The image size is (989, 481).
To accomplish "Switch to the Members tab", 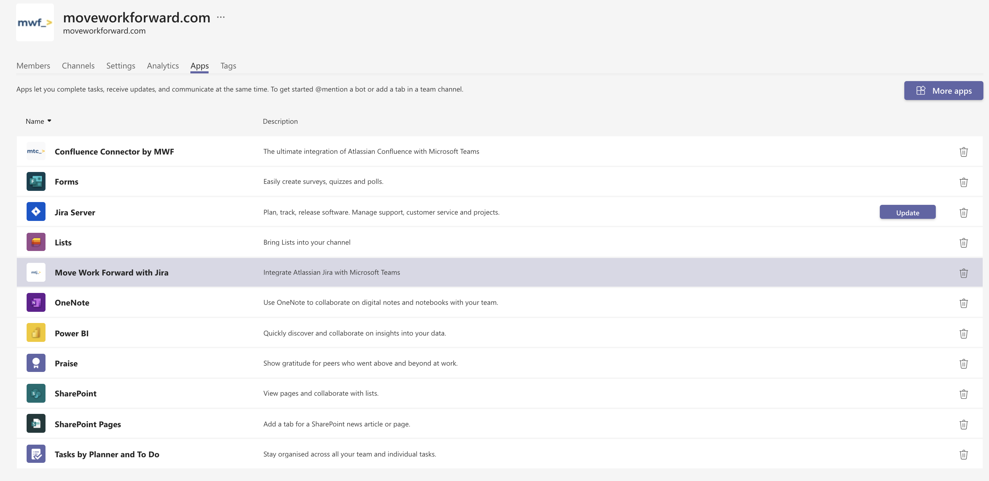I will point(33,66).
